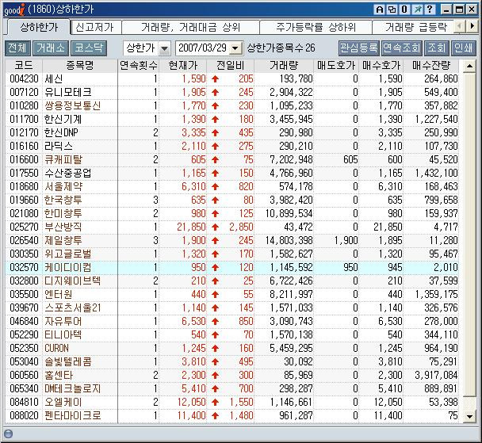Image resolution: width=482 pixels, height=443 pixels.
Task: Select the 수산중공업 stock name
Action: pos(67,174)
